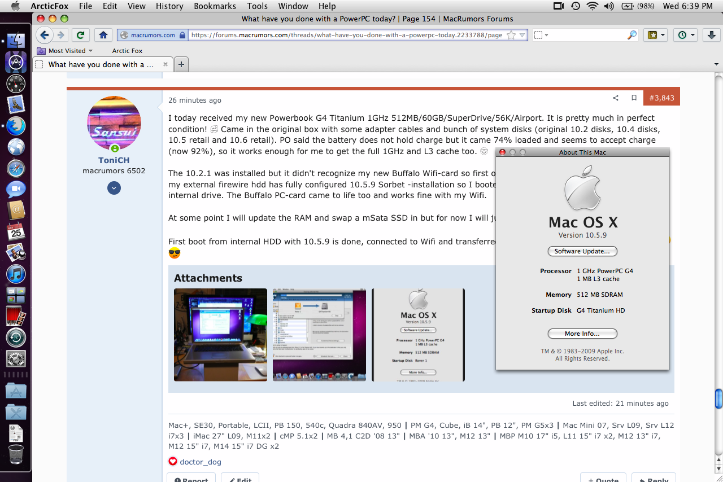Share post #3,843 using the share icon
This screenshot has width=723, height=482.
pyautogui.click(x=616, y=98)
